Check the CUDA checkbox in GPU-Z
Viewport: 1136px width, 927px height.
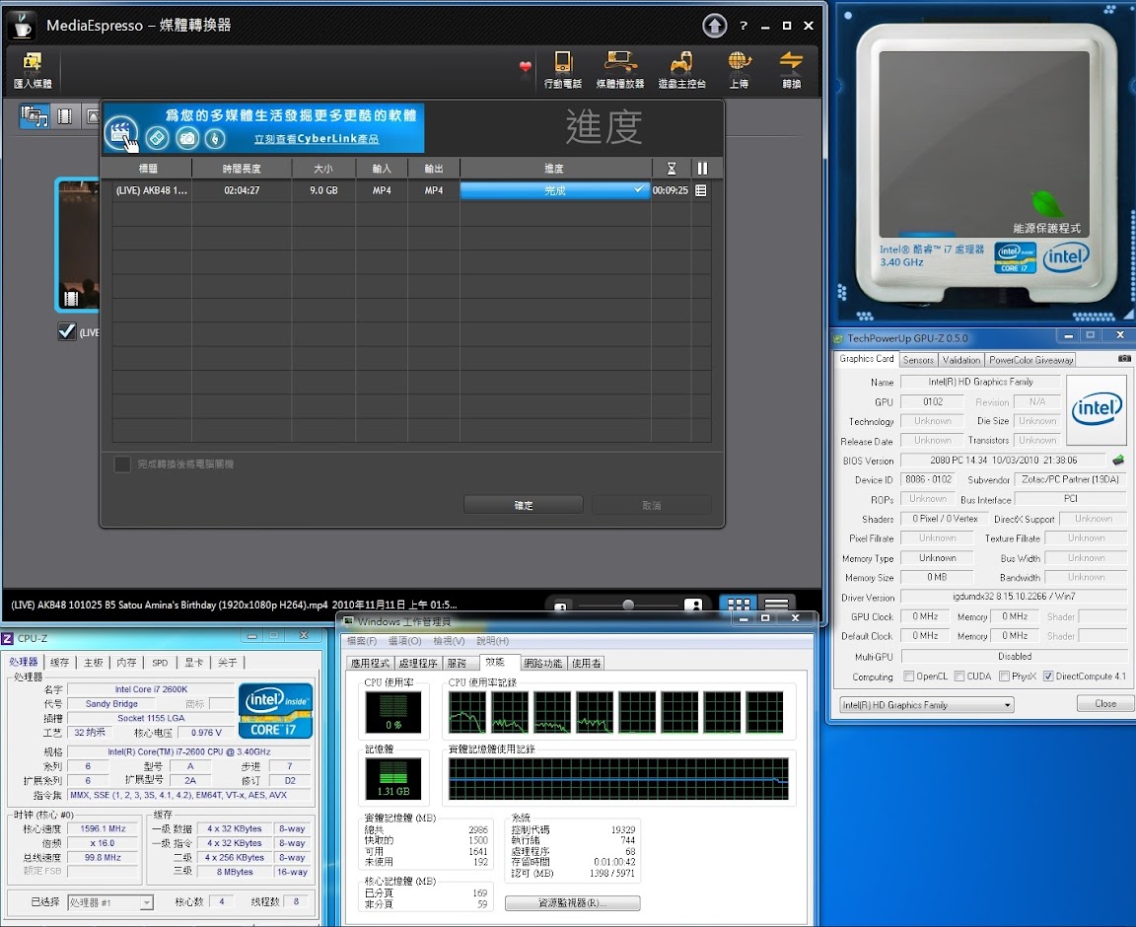tap(958, 677)
